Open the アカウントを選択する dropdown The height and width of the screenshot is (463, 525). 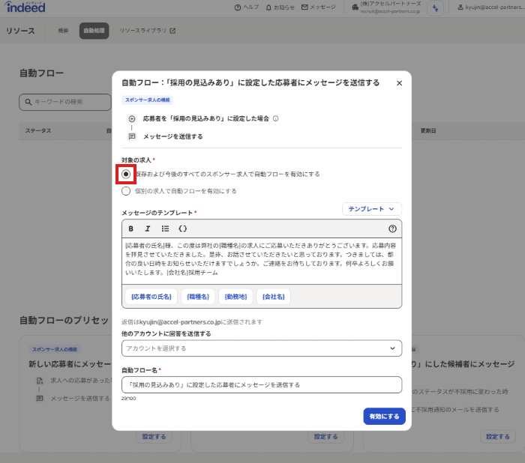coord(261,348)
